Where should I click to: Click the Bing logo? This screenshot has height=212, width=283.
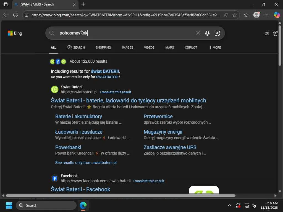click(x=15, y=33)
